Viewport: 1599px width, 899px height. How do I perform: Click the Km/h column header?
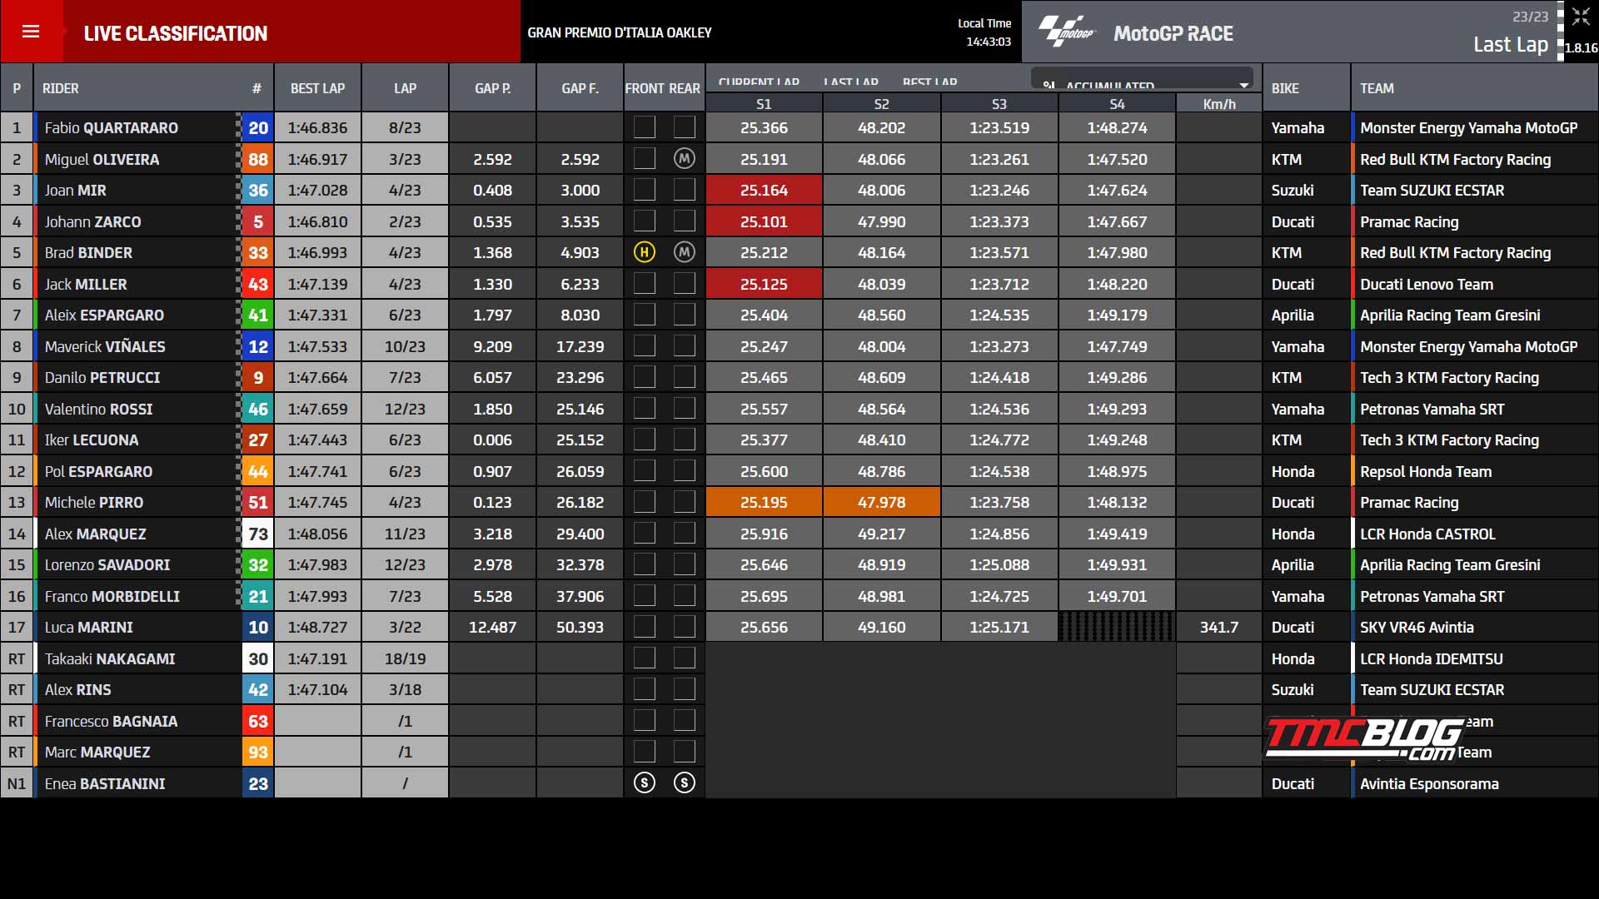[1219, 104]
